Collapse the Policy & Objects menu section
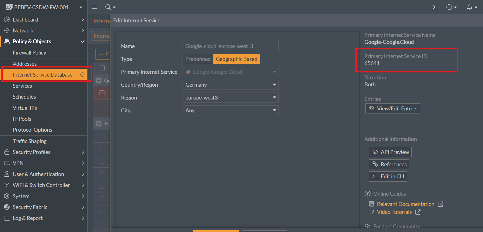This screenshot has width=483, height=232. [x=83, y=41]
